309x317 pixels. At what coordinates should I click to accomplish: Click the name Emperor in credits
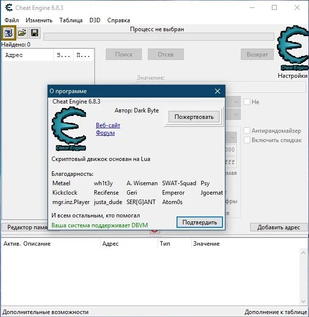pos(173,193)
